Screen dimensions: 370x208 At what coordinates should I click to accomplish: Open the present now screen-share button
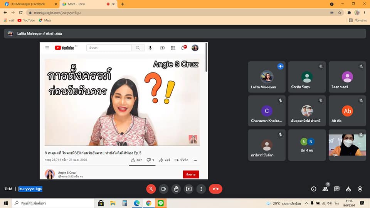[x=188, y=189]
